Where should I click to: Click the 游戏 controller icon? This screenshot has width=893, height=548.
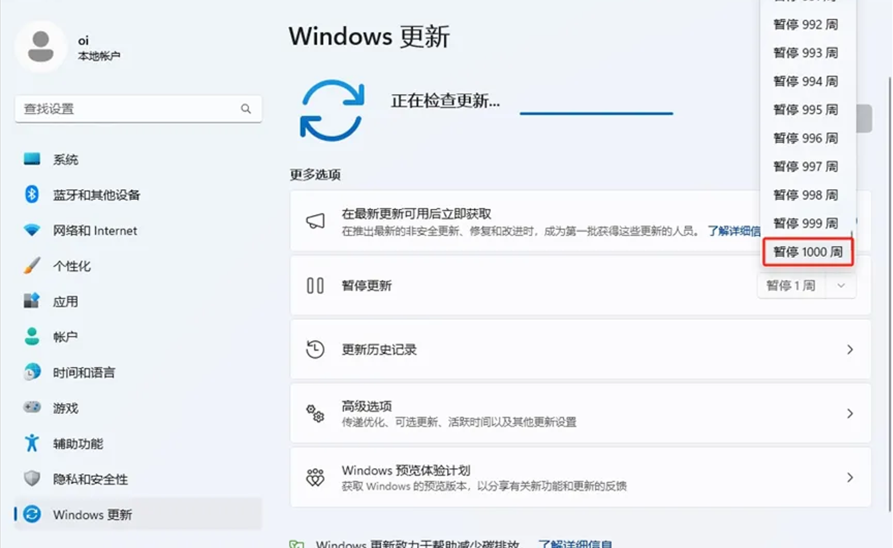coord(32,407)
